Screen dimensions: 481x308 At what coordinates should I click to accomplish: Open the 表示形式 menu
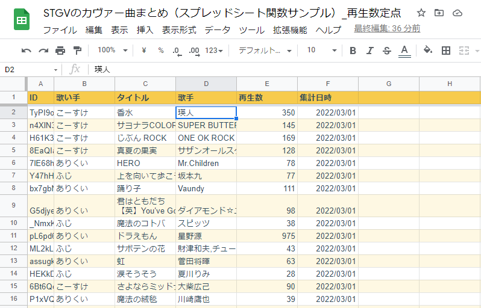point(180,29)
